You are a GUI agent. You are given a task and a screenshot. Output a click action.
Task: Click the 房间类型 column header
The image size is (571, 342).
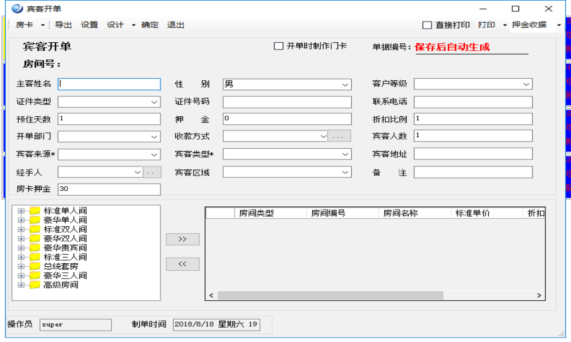pyautogui.click(x=271, y=213)
